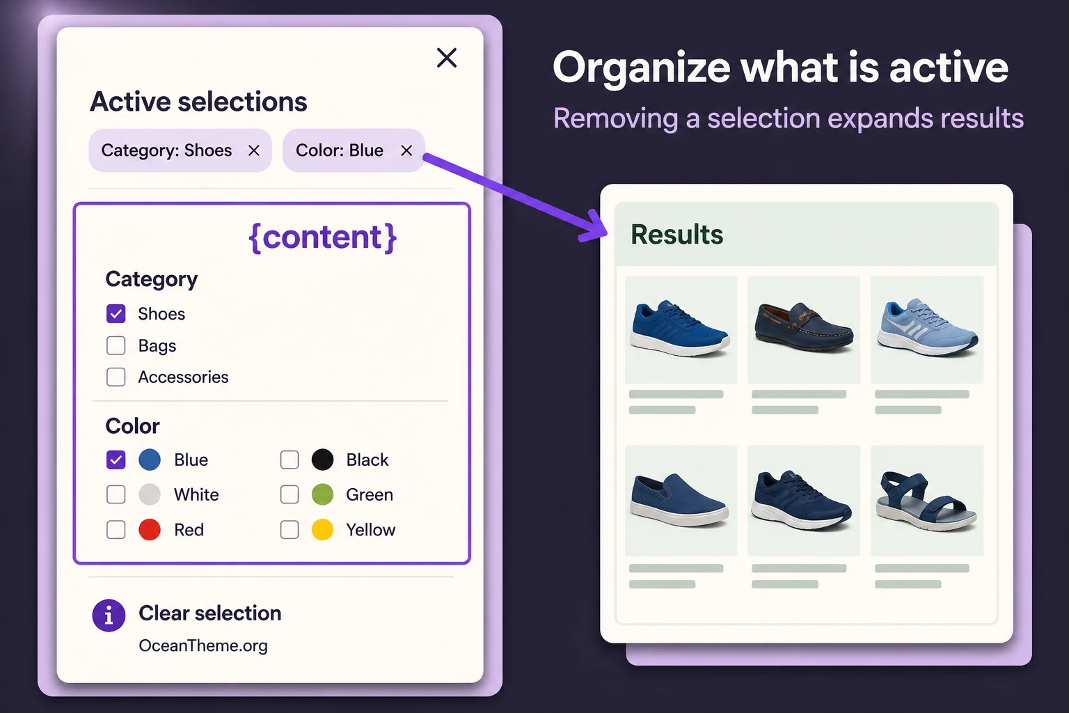This screenshot has width=1069, height=713.
Task: Click the Clear selection link
Action: click(x=210, y=613)
